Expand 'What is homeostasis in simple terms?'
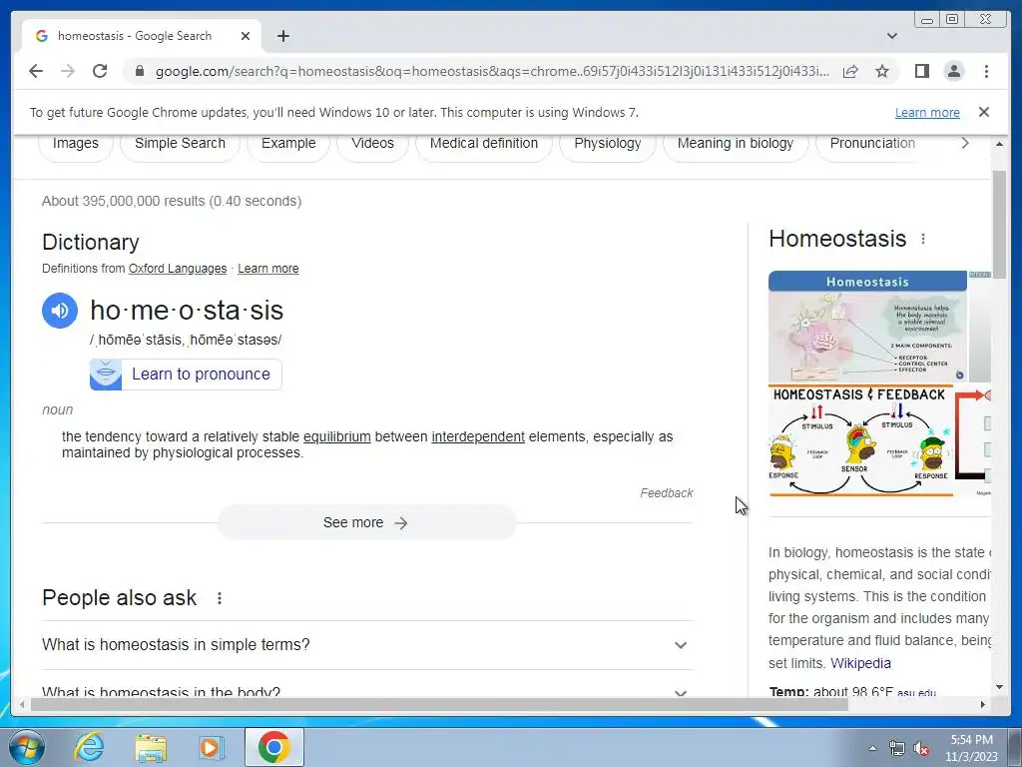The width and height of the screenshot is (1022, 767). pos(367,645)
